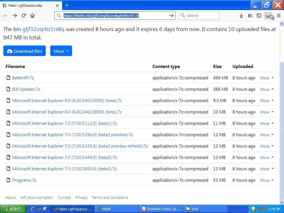Go back with the browser back arrow
This screenshot has height=213, width=284.
(x=6, y=16)
